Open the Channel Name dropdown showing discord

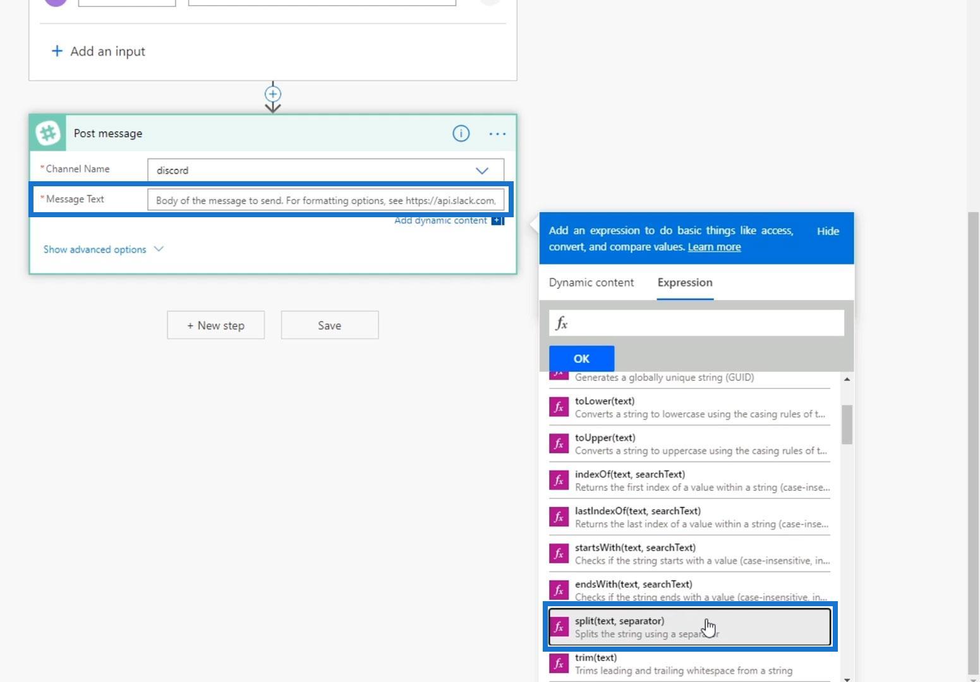[x=325, y=170]
